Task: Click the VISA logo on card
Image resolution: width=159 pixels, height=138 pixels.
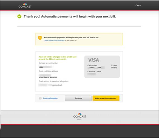Action: coord(94,60)
